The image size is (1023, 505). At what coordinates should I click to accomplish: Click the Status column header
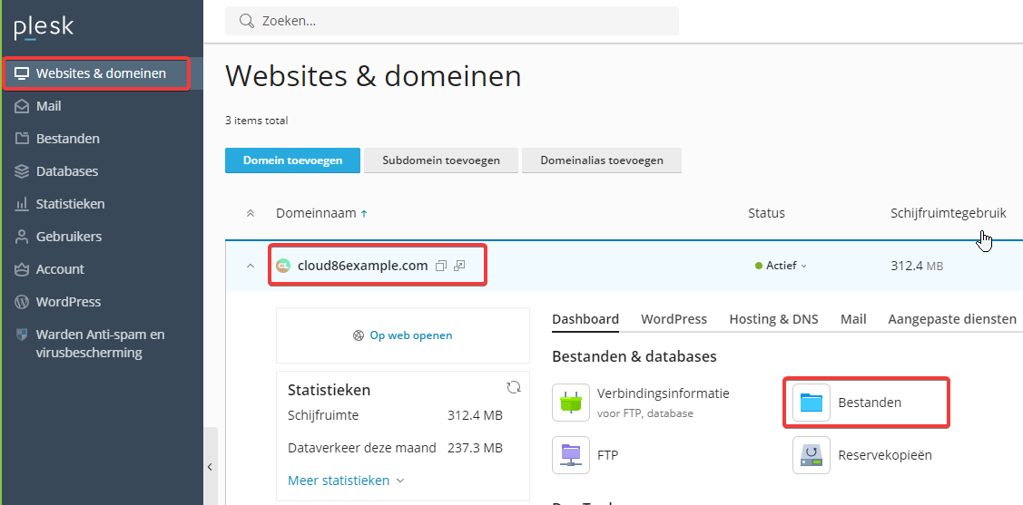click(766, 213)
